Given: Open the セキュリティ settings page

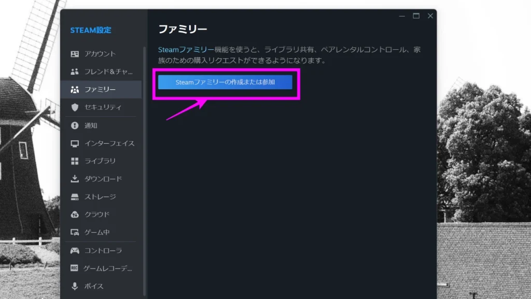Looking at the screenshot, I should pyautogui.click(x=101, y=107).
